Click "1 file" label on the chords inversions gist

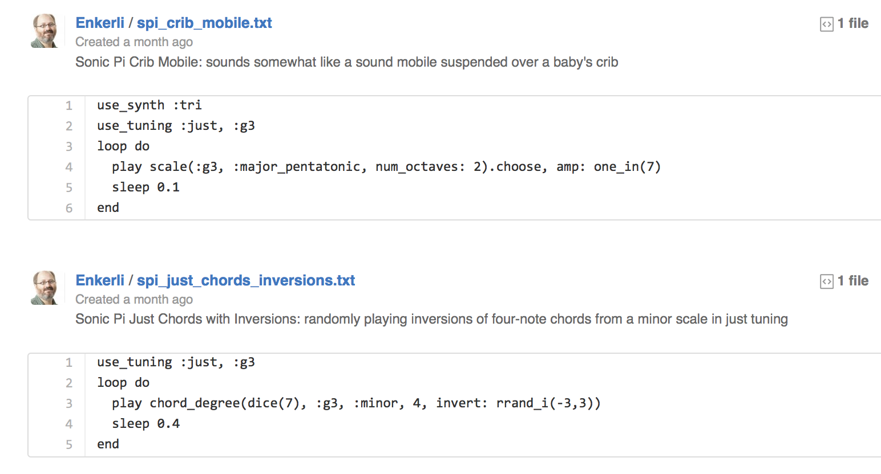852,281
